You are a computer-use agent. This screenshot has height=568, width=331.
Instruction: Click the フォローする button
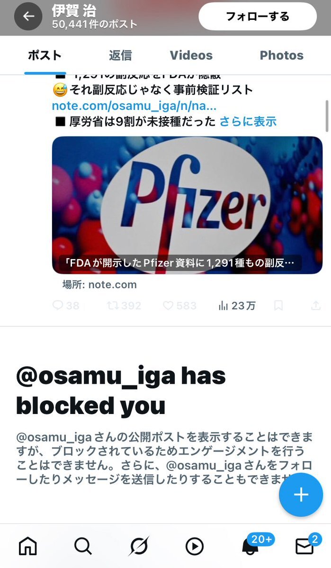tap(258, 16)
